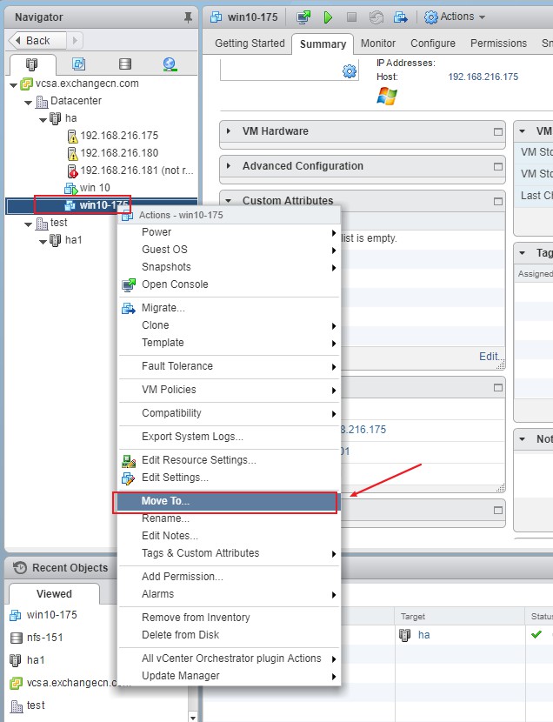The height and width of the screenshot is (722, 553).
Task: Click the Windows guest OS logo
Action: coord(386,97)
